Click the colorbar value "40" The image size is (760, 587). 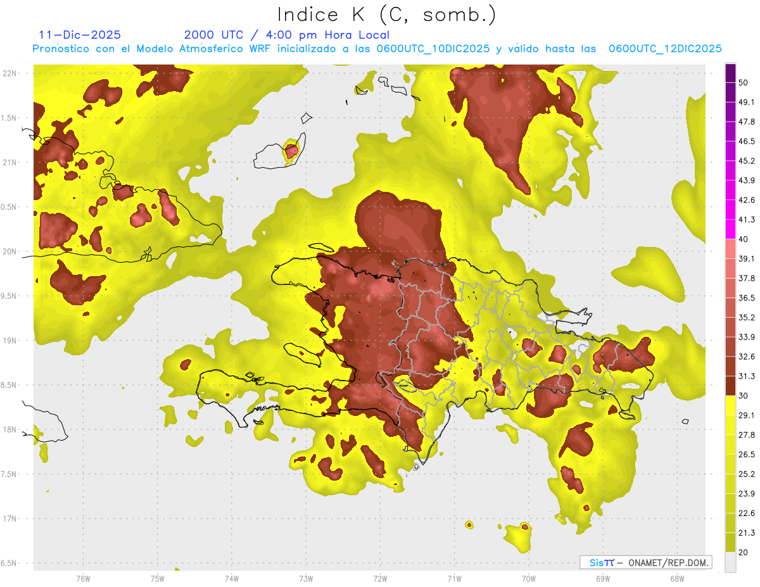(x=743, y=239)
